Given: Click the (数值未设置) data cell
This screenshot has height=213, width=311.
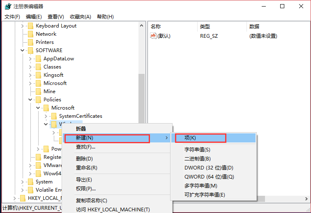Looking at the screenshot, I should pos(263,36).
